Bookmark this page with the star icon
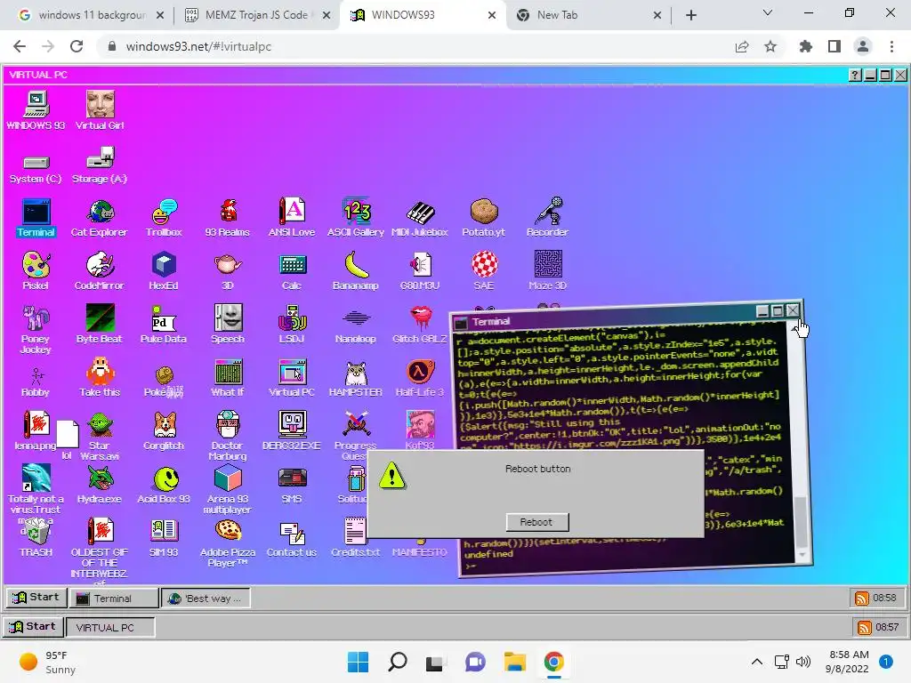Screen dimensions: 911x683 point(770,46)
